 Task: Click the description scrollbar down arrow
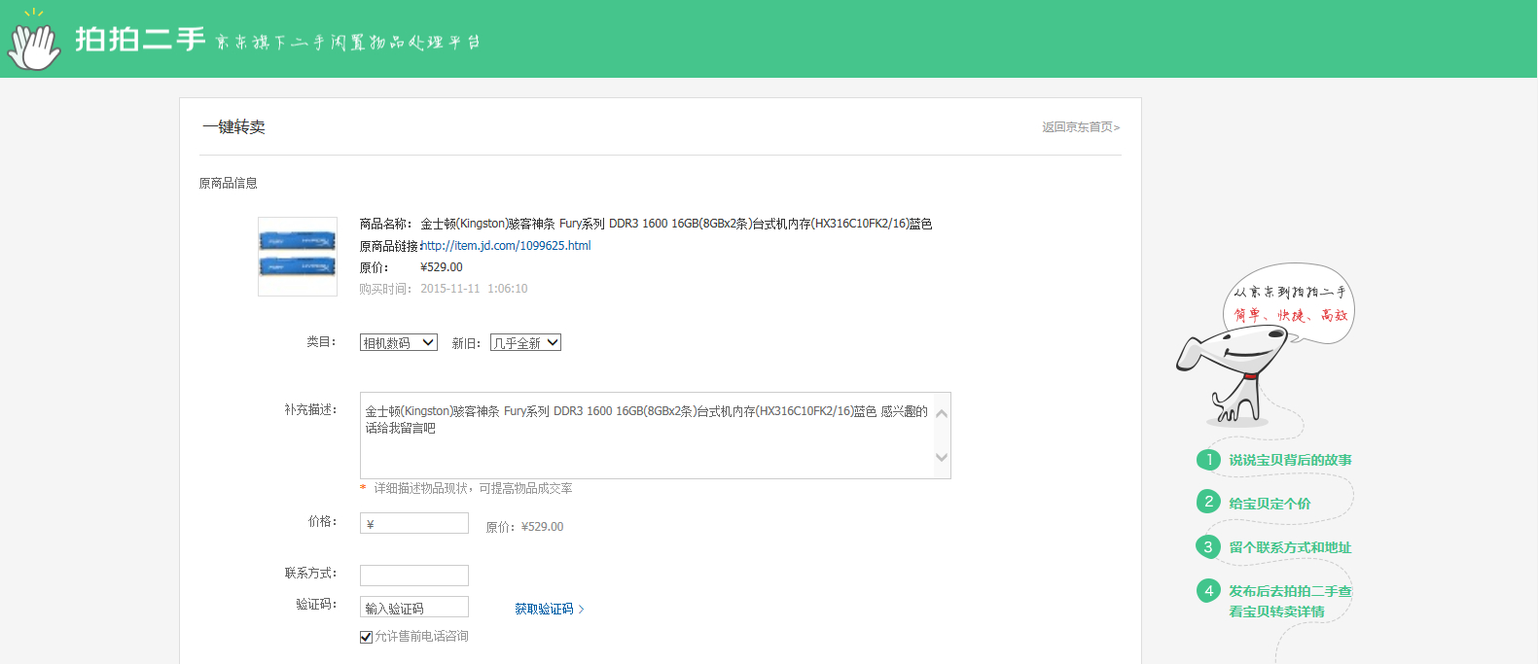[x=942, y=458]
